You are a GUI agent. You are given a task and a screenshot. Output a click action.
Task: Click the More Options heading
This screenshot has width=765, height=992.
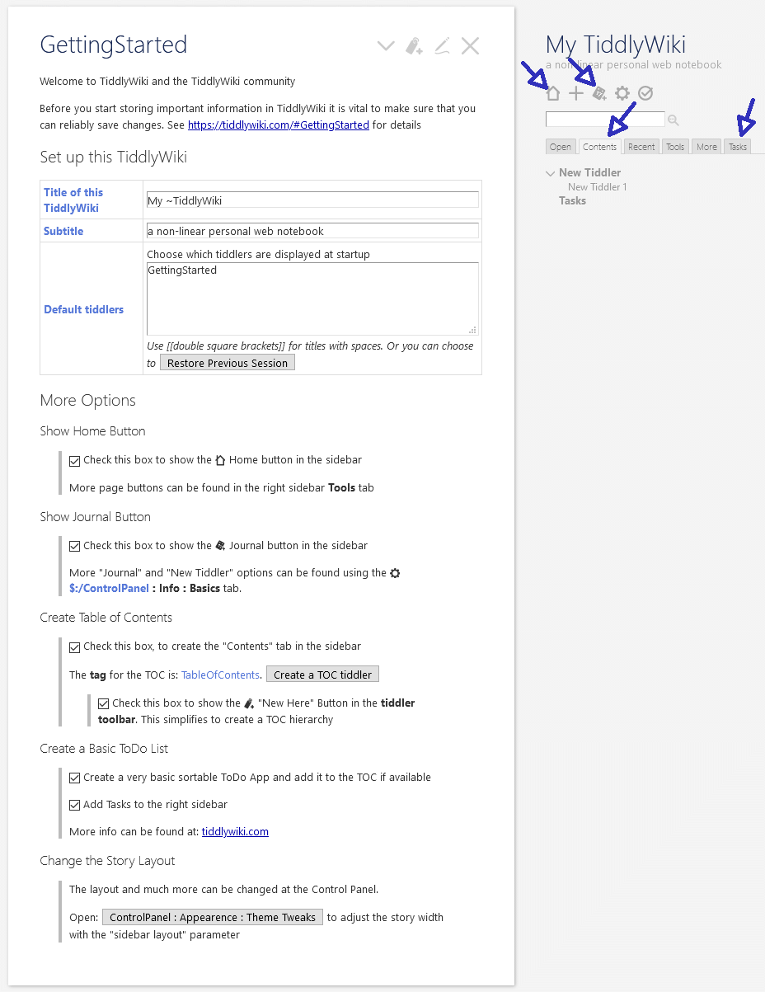click(88, 401)
